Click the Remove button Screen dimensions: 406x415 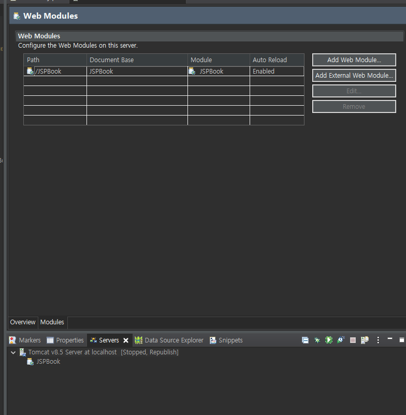point(354,107)
